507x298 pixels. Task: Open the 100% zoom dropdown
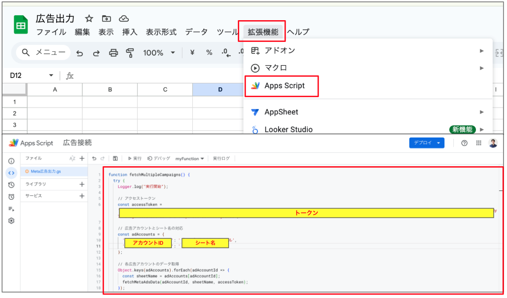click(159, 53)
